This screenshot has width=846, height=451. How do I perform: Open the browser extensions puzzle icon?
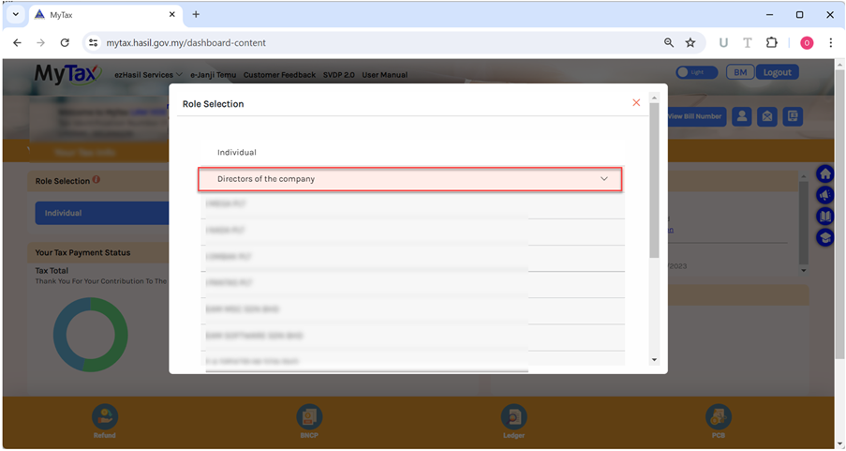tap(772, 43)
